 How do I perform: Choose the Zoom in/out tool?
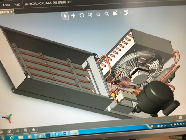tap(90, 15)
